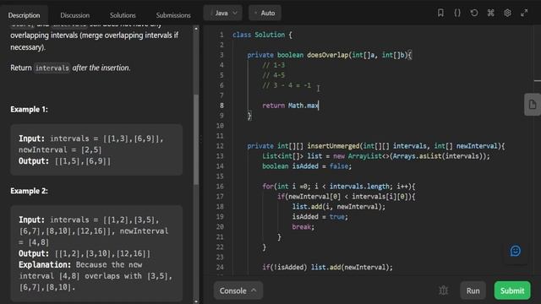
Task: Click 'isAdded = true;' on line 19
Action: tap(320, 217)
